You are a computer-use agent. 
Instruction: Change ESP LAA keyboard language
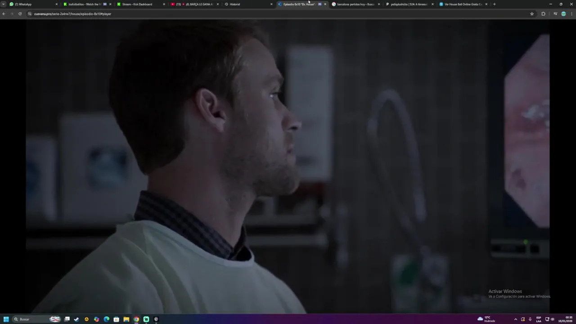click(539, 319)
